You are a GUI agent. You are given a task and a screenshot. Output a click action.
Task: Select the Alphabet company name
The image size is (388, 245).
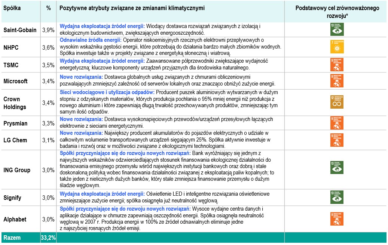[15, 219]
